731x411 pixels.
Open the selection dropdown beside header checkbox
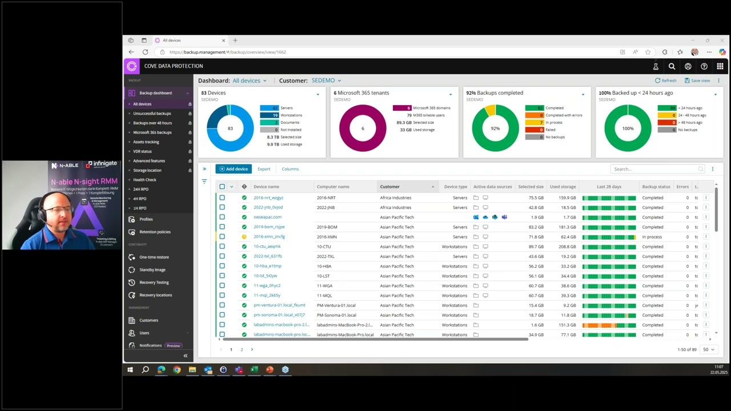click(231, 187)
